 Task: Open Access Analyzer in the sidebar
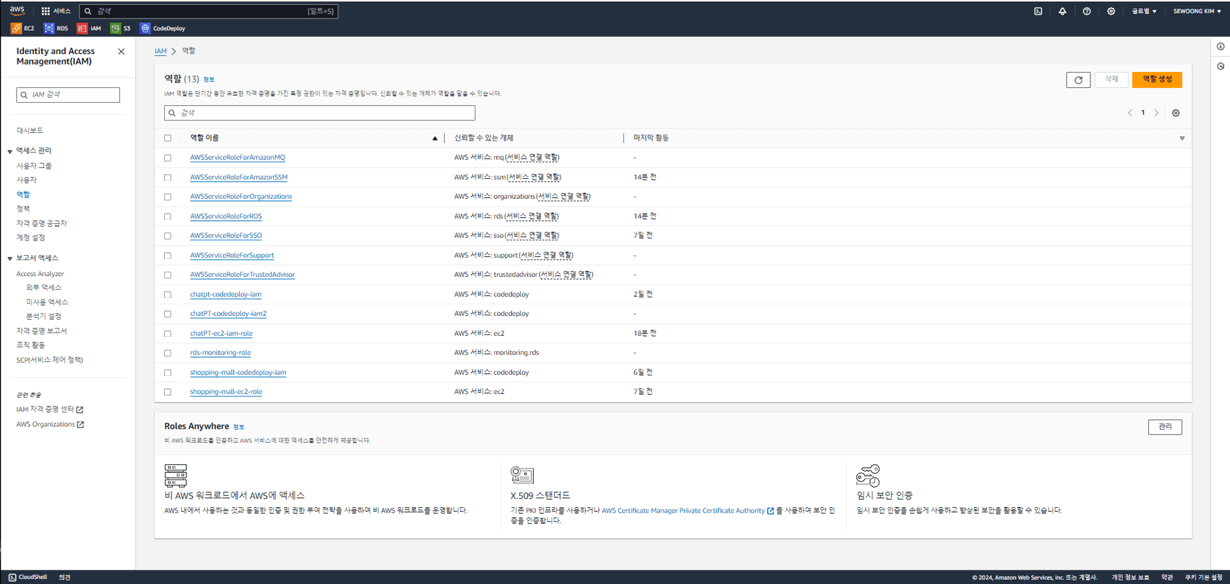coord(40,274)
